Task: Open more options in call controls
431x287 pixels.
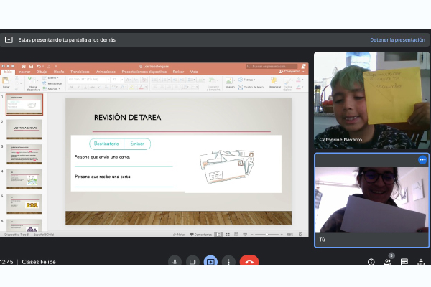Action: pyautogui.click(x=228, y=262)
